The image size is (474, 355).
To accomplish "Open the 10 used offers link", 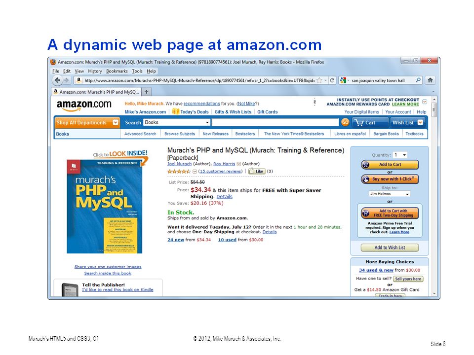I will (227, 240).
